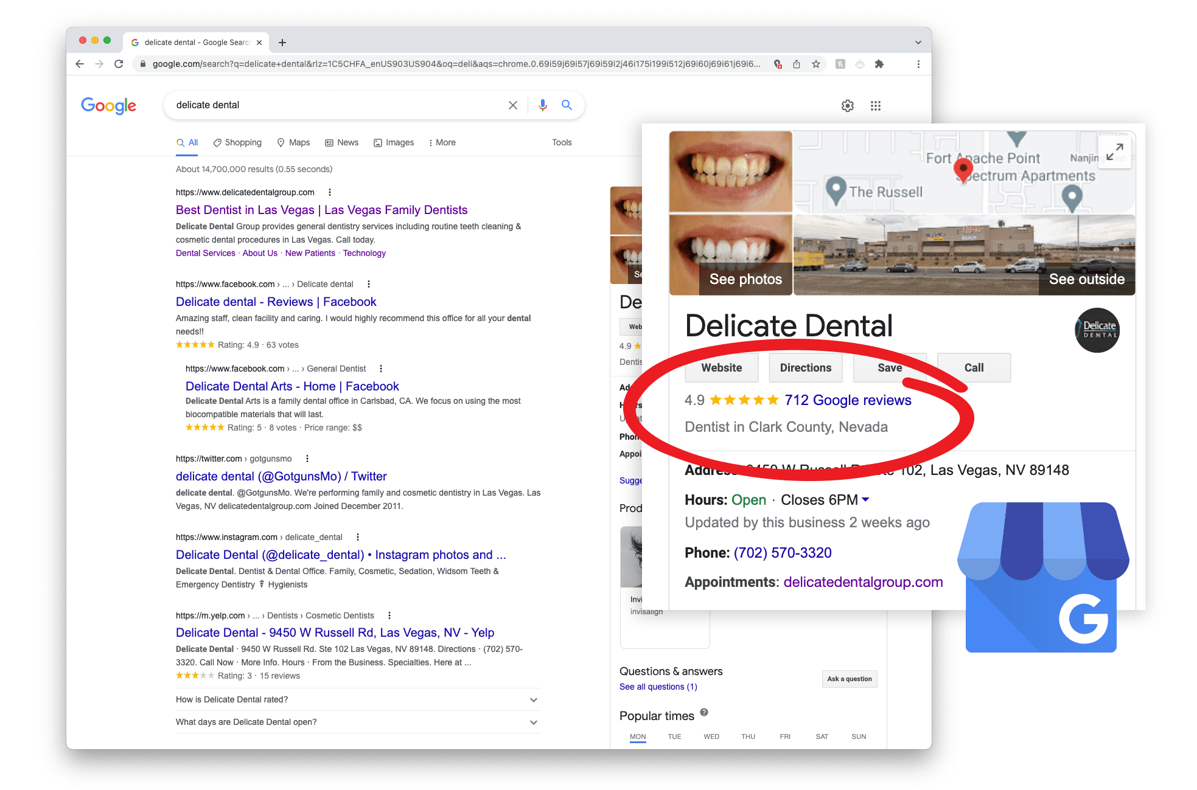The height and width of the screenshot is (790, 1197).
Task: Open Delicate Dental Arts Home Facebook result
Action: pyautogui.click(x=292, y=386)
